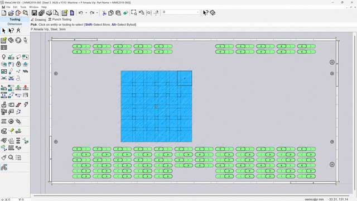Switch to the Drawing tab
The image size is (357, 201).
click(x=38, y=20)
